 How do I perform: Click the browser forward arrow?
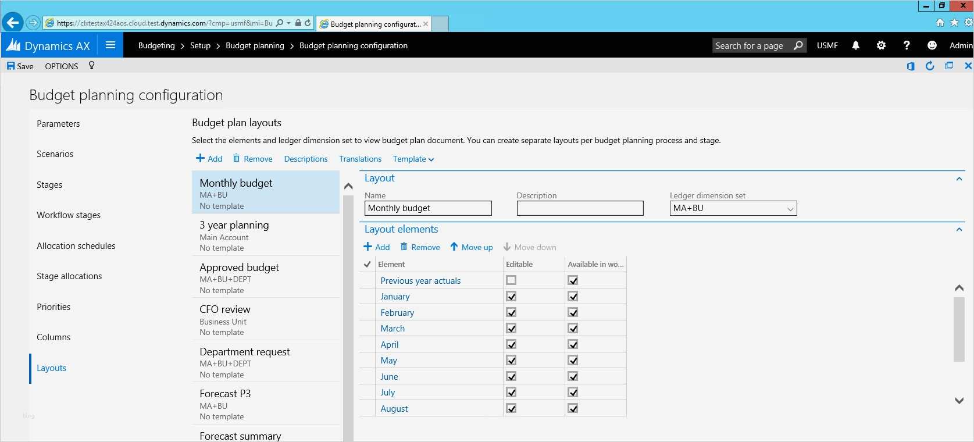pyautogui.click(x=33, y=23)
